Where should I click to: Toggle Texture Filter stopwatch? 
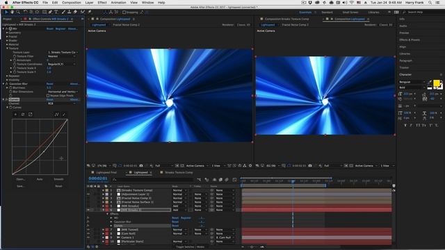15,56
